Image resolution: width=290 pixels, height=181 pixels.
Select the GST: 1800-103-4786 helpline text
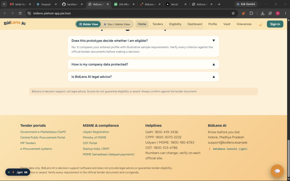161,148
